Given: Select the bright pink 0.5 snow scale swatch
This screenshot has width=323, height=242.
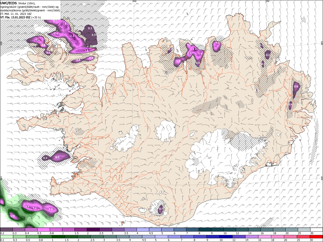Looking at the screenshot, I should (x=43, y=229).
